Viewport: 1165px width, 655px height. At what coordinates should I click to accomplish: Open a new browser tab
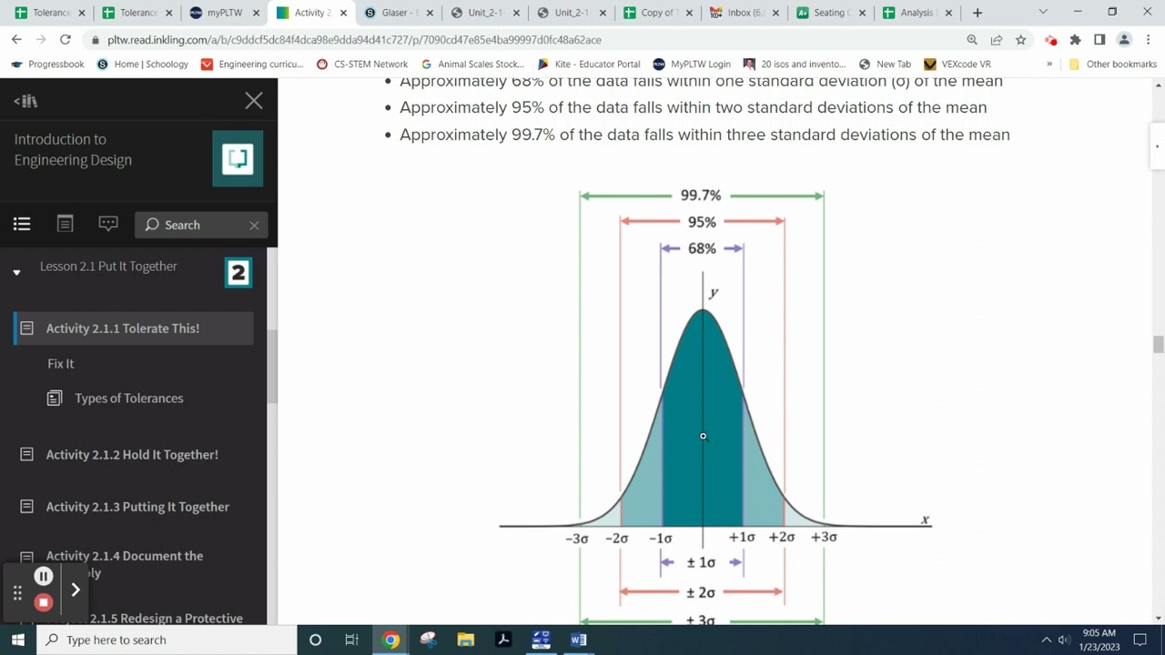(978, 13)
